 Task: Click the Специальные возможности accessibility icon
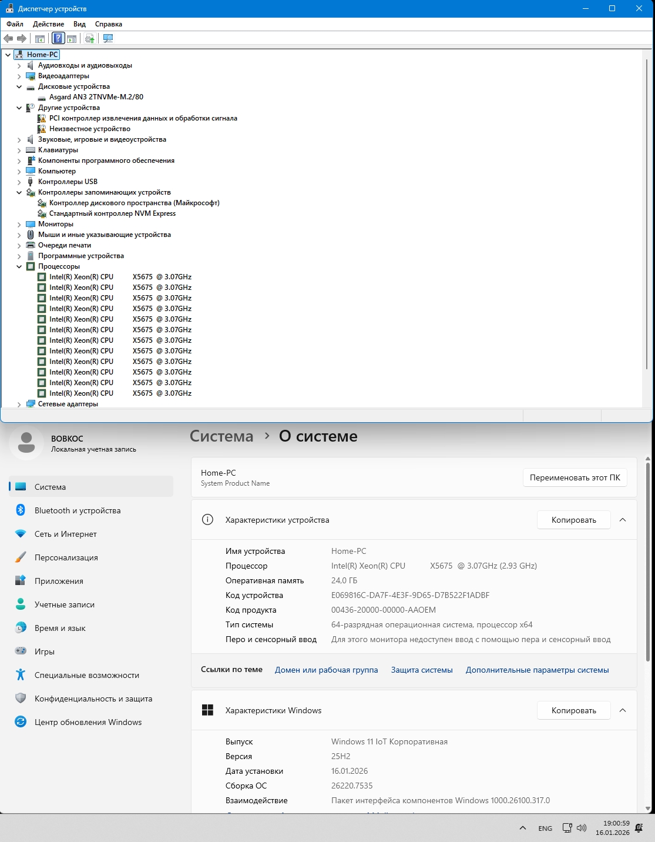21,675
